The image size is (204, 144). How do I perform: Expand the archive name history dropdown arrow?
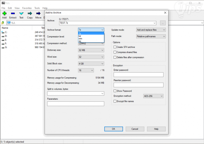pos(154,23)
